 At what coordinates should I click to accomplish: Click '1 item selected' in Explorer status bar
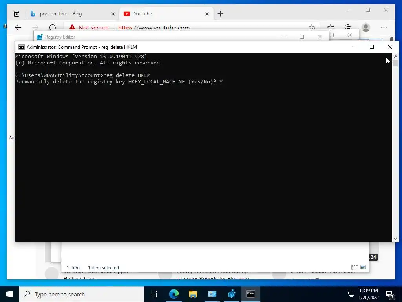(103, 267)
